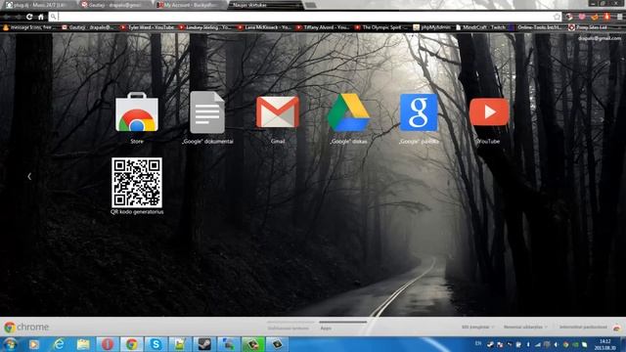Switch to the Gautieji Gmail tab
The width and height of the screenshot is (626, 352).
point(113,5)
